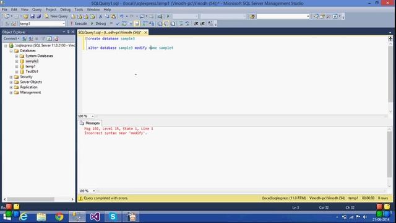Click the Cancel Executing Query icon
The image size is (396, 223).
coord(111,24)
